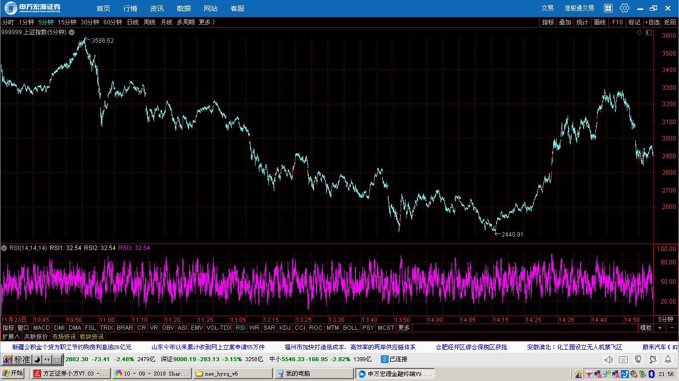Open news link 福州市加快打造低成本
This screenshot has width=679, height=381.
pyautogui.click(x=350, y=347)
